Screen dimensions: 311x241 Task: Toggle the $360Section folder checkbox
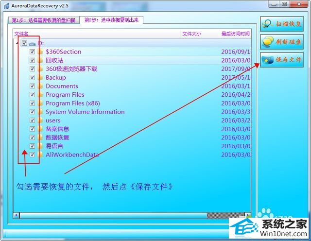32,52
